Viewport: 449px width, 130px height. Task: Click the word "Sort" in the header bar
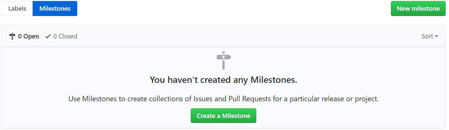coord(428,36)
